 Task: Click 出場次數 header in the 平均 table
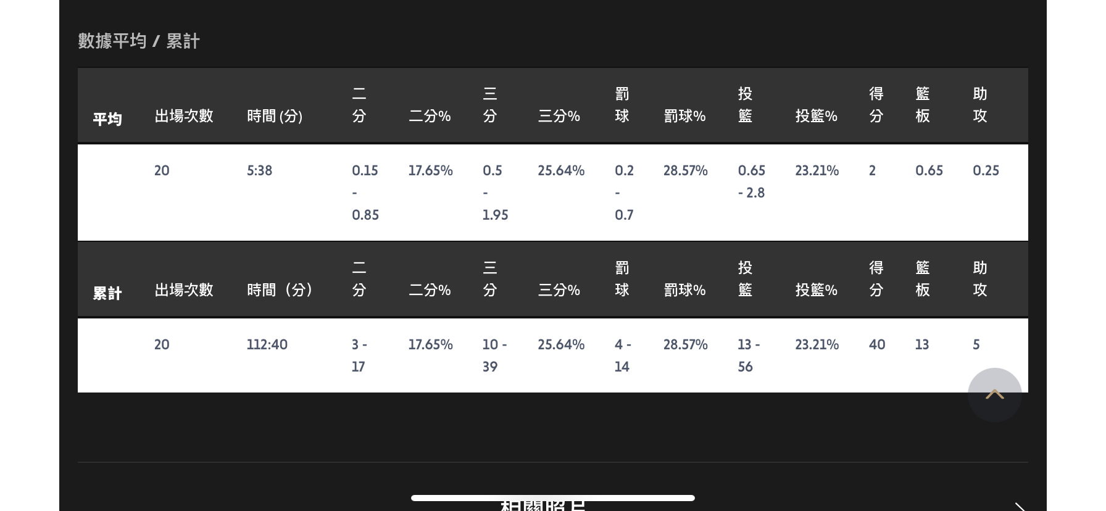(x=184, y=116)
